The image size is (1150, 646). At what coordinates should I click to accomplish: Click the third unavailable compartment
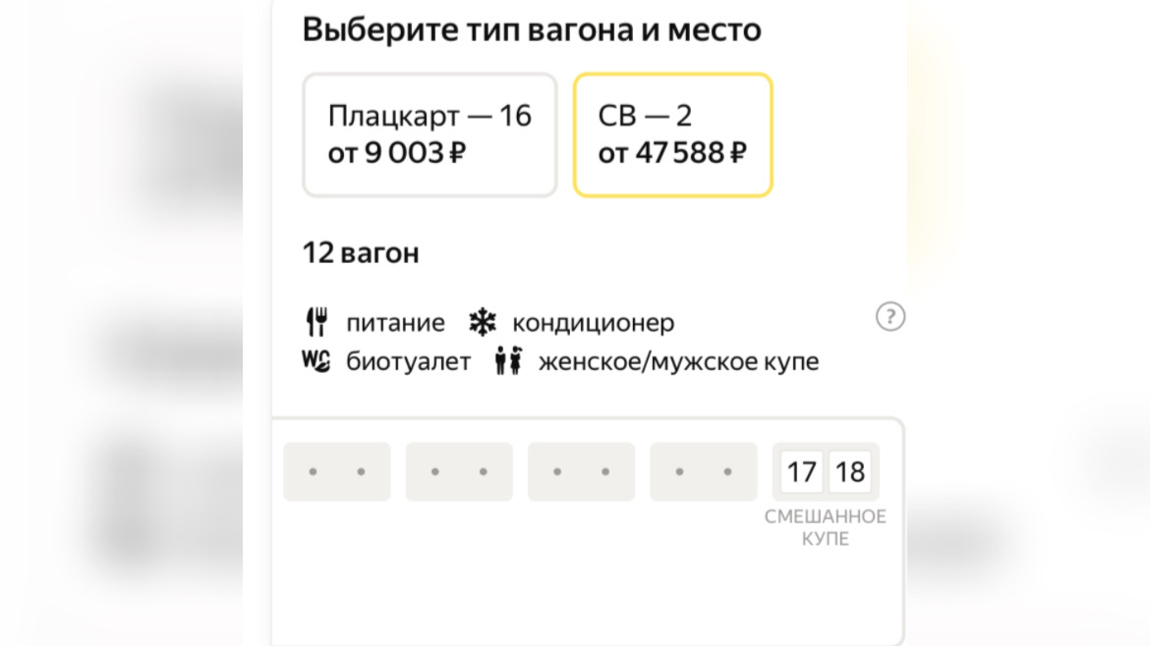point(581,472)
